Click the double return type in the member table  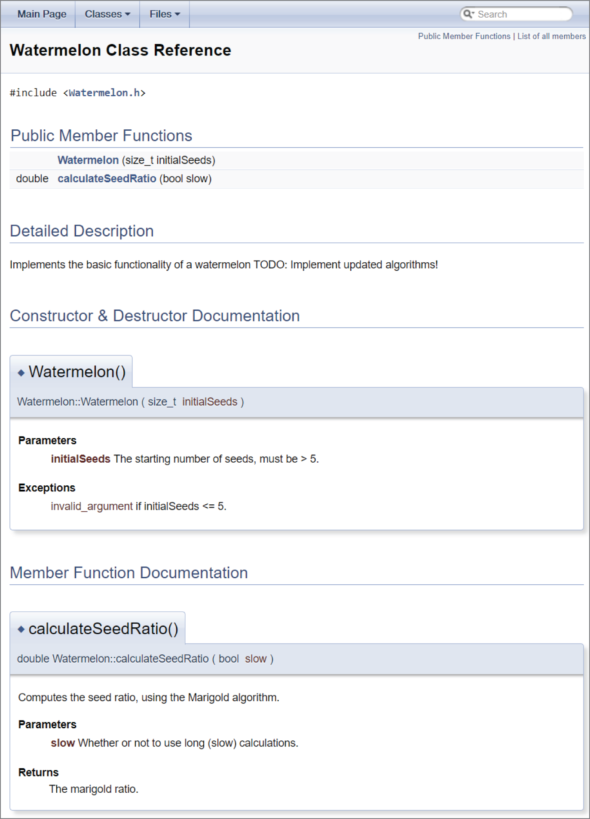(x=32, y=179)
